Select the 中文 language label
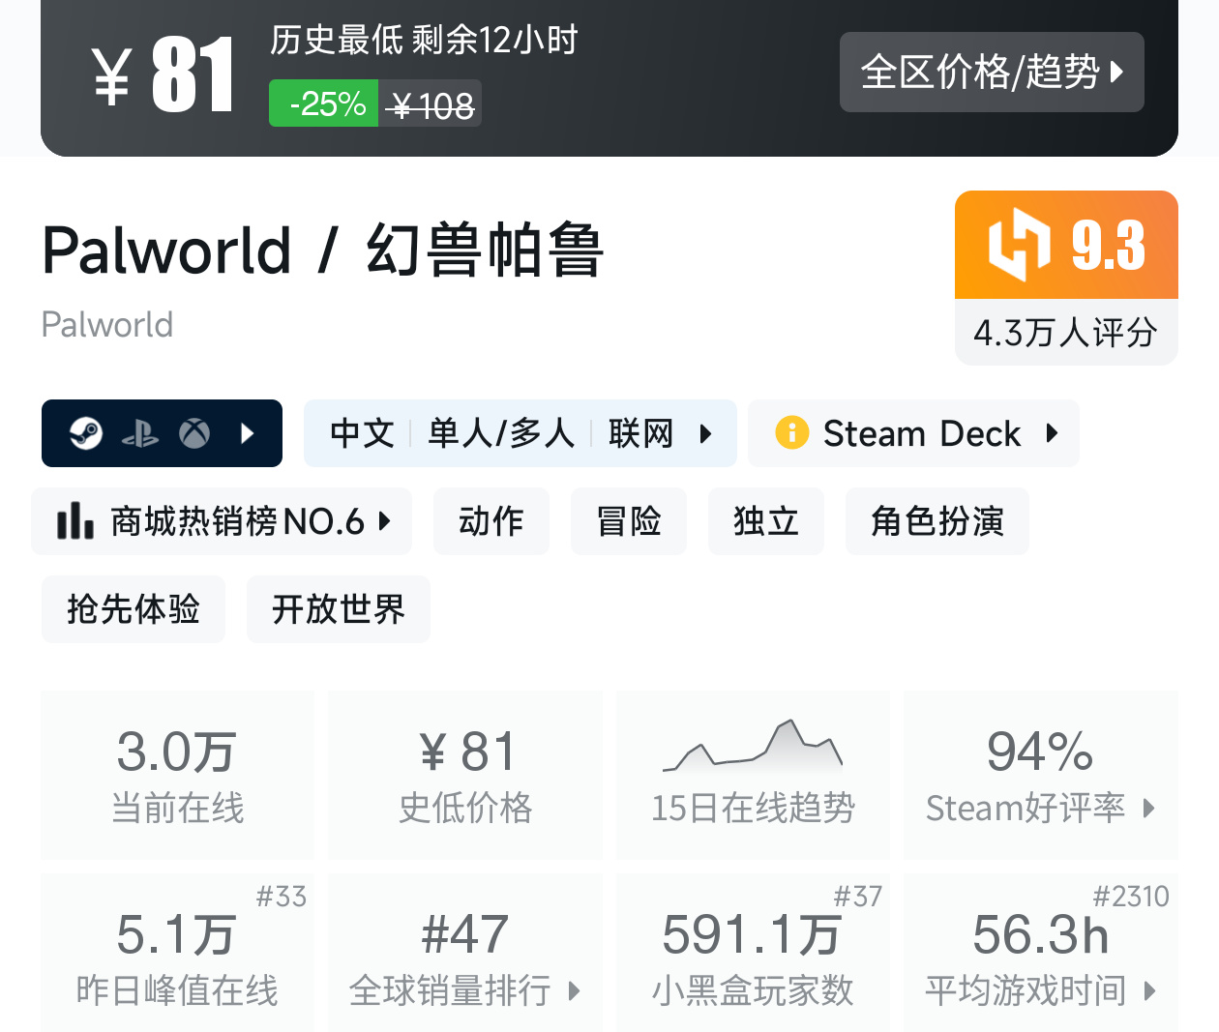The width and height of the screenshot is (1219, 1032). [x=363, y=433]
